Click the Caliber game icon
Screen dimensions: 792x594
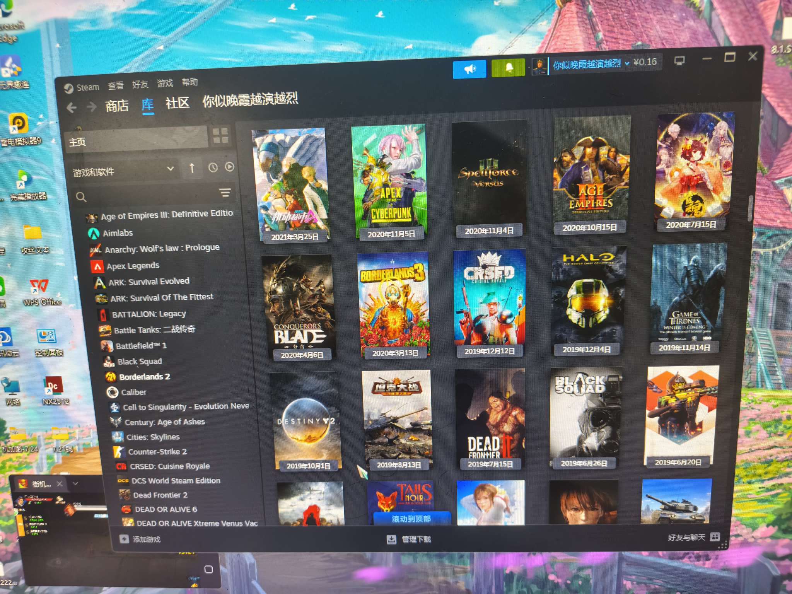click(x=113, y=393)
